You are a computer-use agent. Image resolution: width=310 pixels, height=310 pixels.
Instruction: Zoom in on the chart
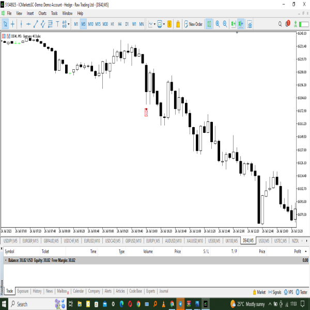[218, 24]
